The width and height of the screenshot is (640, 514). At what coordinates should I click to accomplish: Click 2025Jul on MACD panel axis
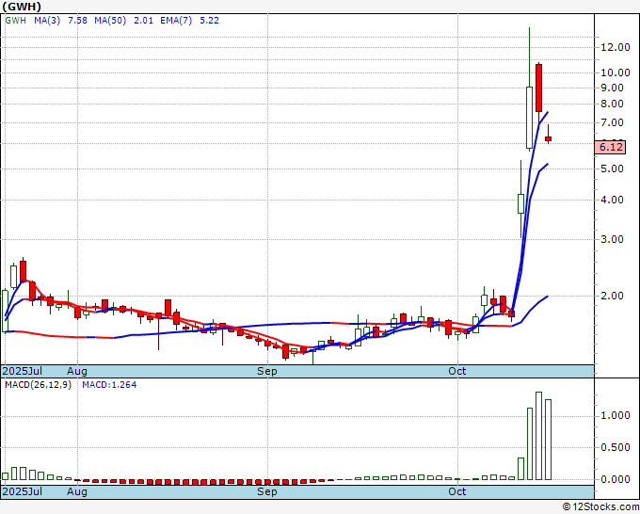point(23,491)
